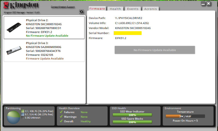
Task: Click C:\ 438.7G (76.29% free) entry
Action: [x=39, y=111]
